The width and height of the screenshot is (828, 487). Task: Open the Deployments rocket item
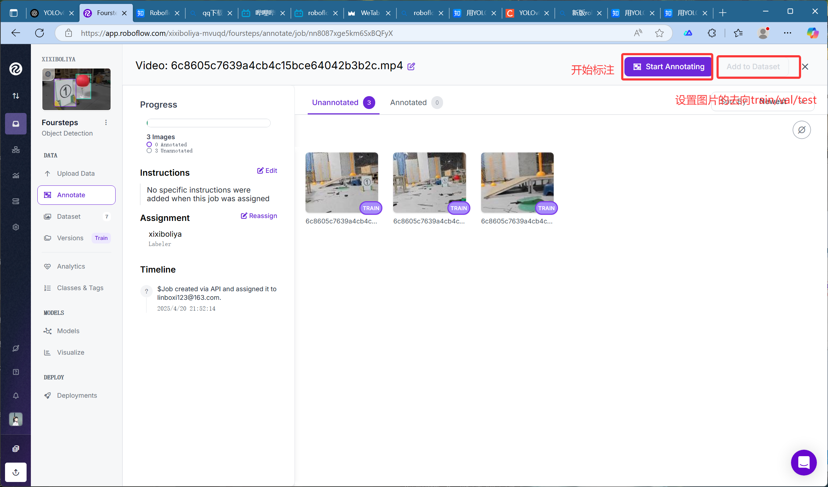click(76, 395)
